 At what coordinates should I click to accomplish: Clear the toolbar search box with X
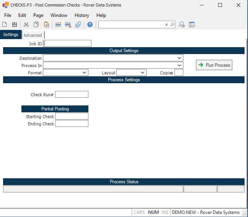pos(166,25)
